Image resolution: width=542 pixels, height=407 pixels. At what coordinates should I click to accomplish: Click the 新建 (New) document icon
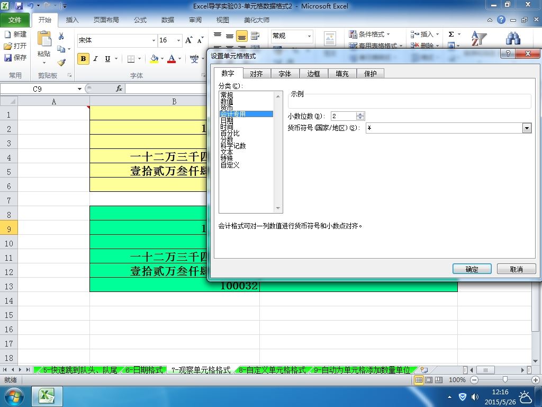(x=7, y=34)
